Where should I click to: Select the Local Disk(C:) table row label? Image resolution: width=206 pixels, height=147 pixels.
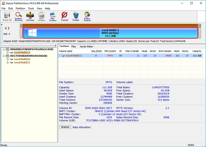(74, 56)
